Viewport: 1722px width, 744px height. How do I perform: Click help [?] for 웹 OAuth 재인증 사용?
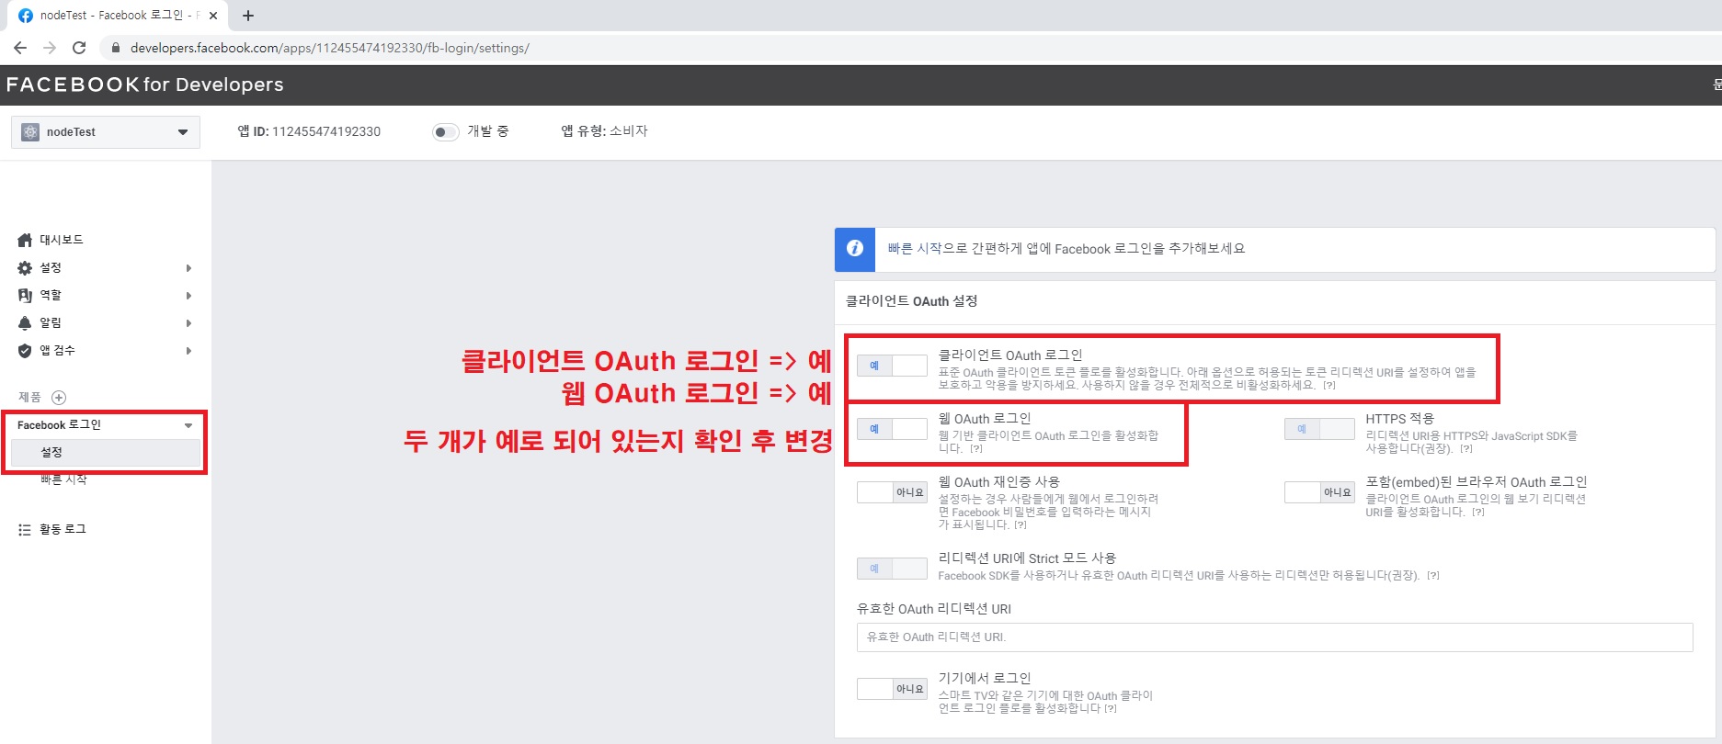[x=1021, y=525]
